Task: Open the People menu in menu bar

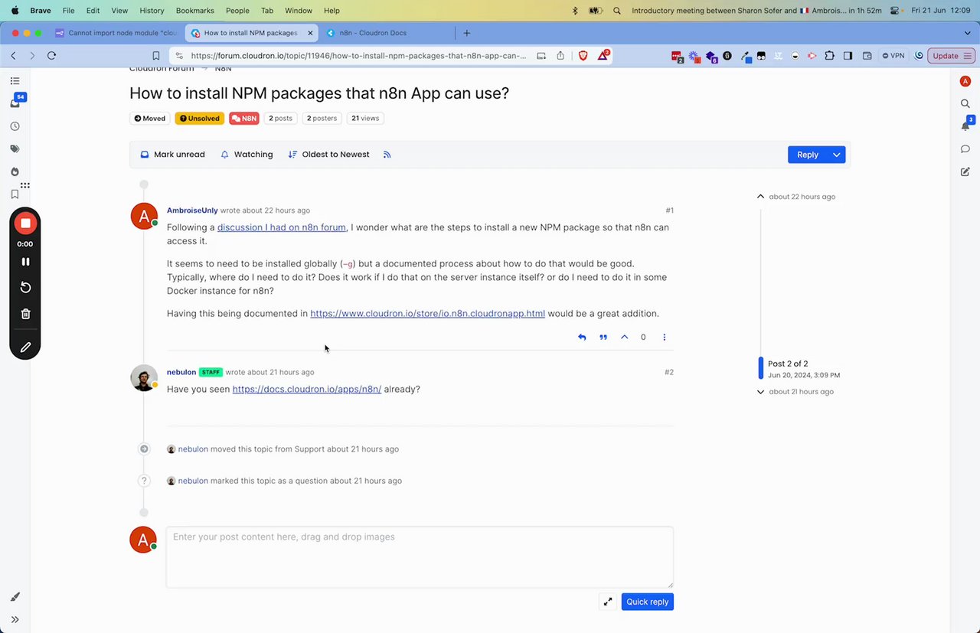Action: point(237,11)
